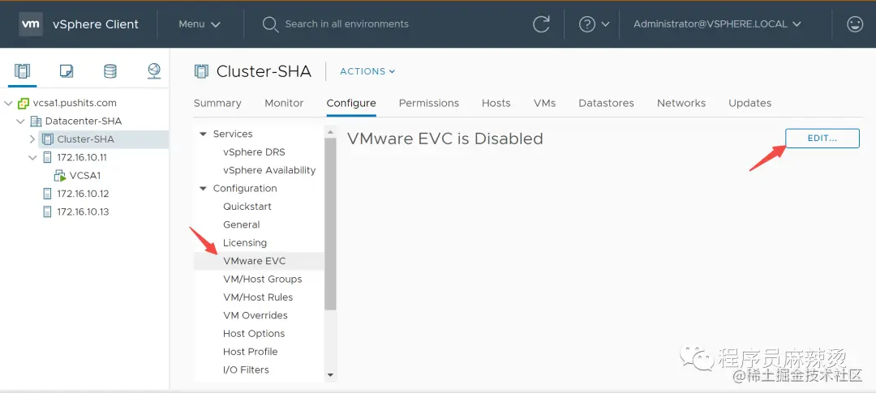The image size is (876, 397).
Task: Click the host icon beside 172.16.10.13
Action: point(48,212)
